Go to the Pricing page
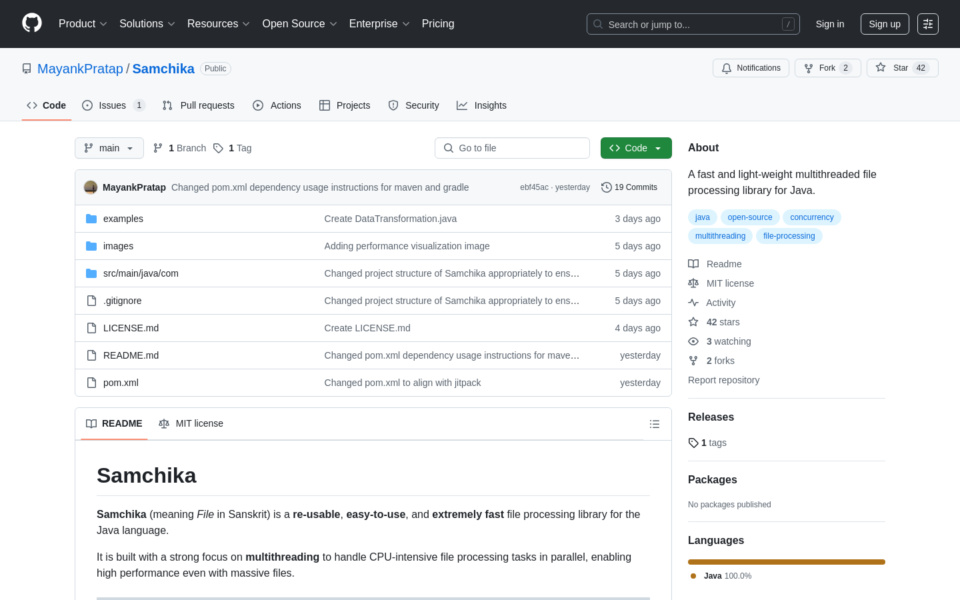Image resolution: width=960 pixels, height=600 pixels. pyautogui.click(x=438, y=24)
